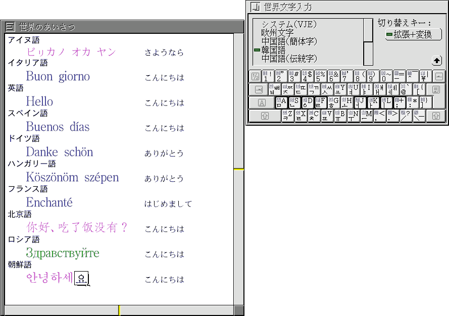Collapse keyboard with the up-arrow button

point(437,61)
